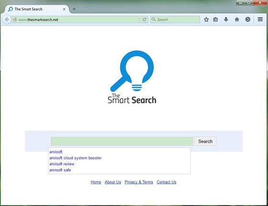Click the round smiley icon in toolbar
The height and width of the screenshot is (206, 268).
point(248,20)
